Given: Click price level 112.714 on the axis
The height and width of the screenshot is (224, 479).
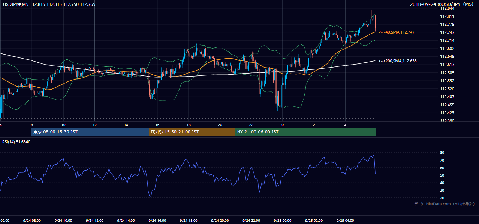Looking at the screenshot, I should click(x=448, y=40).
